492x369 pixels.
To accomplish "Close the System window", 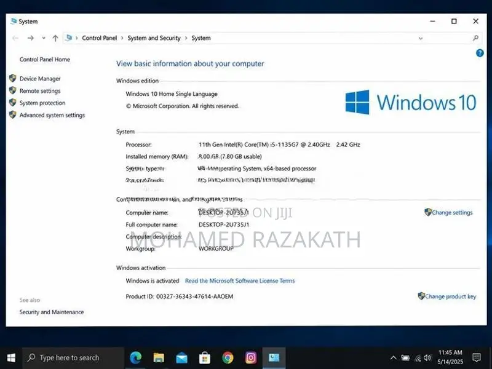I will point(475,22).
